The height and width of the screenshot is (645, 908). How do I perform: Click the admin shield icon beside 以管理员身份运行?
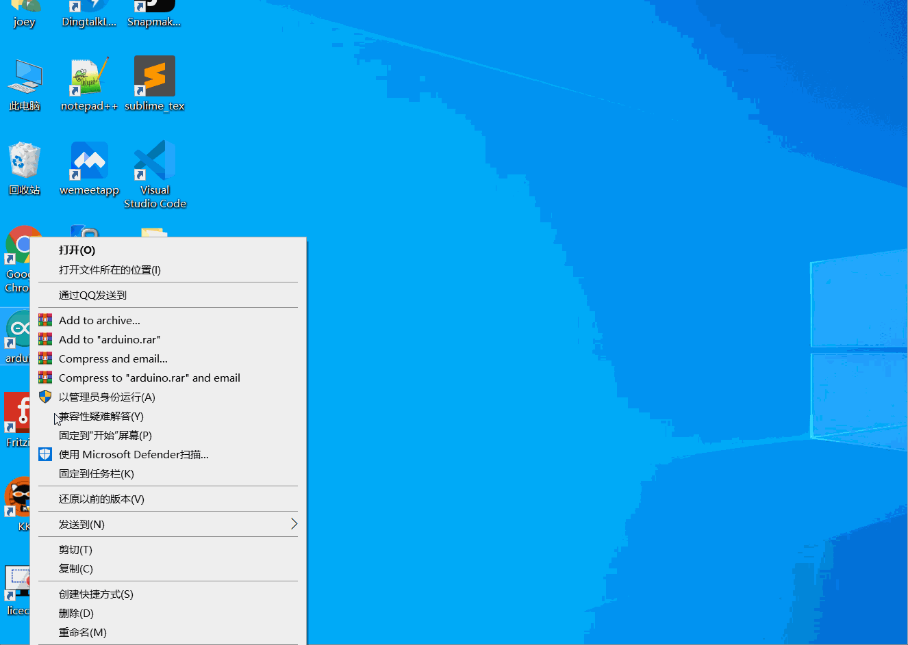pos(45,397)
